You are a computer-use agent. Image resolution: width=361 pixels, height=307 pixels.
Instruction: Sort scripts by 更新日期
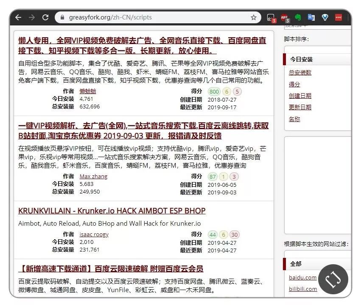[x=300, y=107]
